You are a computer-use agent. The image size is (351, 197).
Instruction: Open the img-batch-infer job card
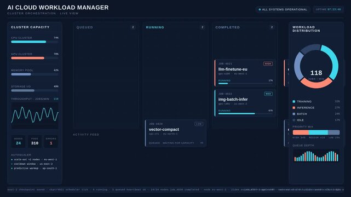pos(245,103)
